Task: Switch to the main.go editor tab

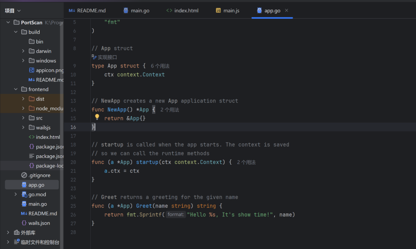Action: coord(136,11)
